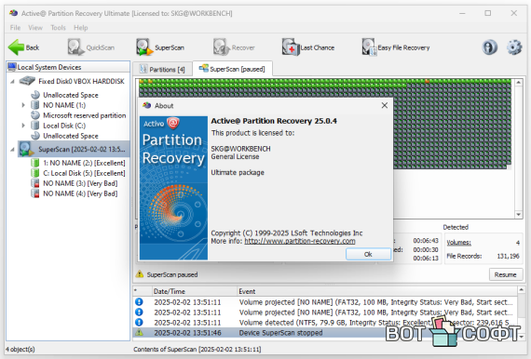Viewport: 531px width, 359px height.
Task: Select the SuperScan result node icon
Action: tap(26, 149)
